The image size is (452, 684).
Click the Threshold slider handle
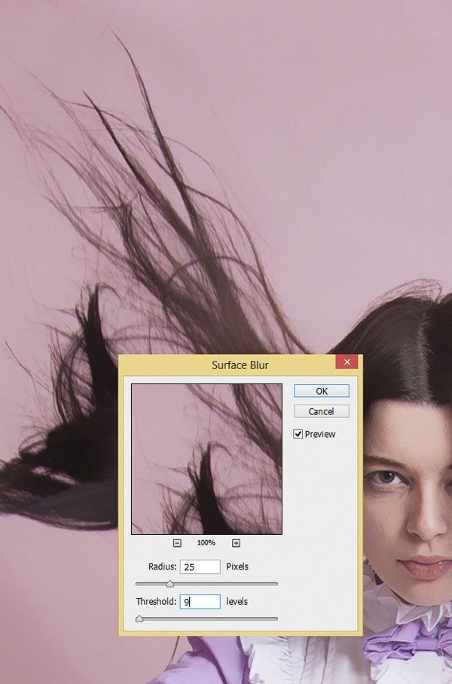(139, 618)
